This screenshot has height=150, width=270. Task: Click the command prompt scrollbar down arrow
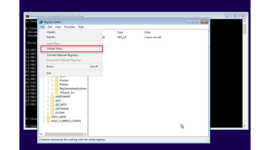point(244,126)
